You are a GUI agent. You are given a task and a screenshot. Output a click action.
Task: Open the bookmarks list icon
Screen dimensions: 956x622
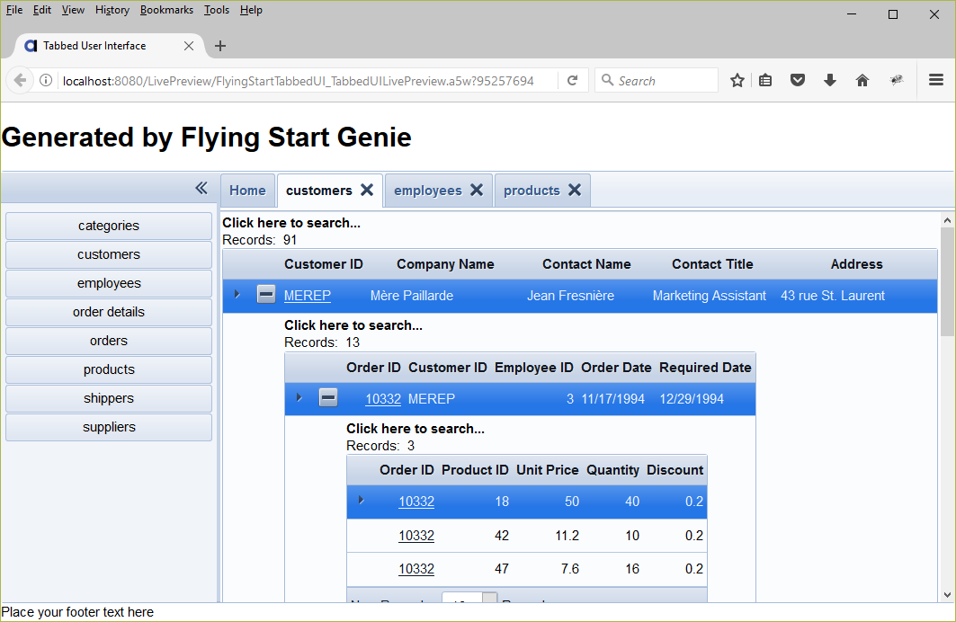pos(765,80)
